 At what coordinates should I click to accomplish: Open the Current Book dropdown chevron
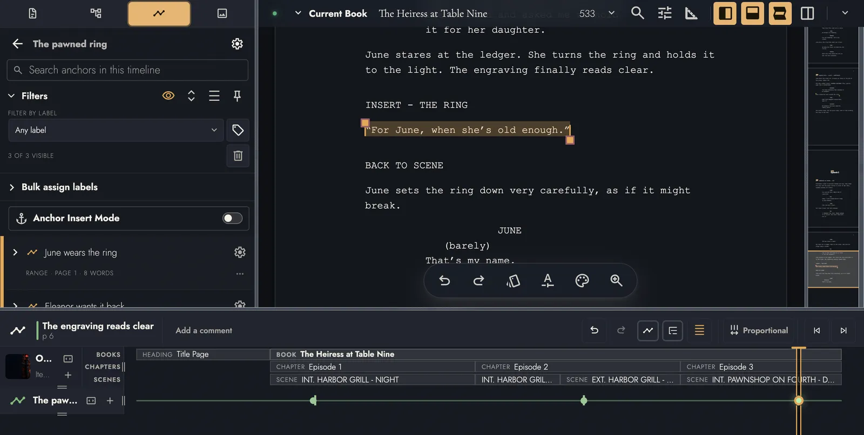[x=298, y=13]
